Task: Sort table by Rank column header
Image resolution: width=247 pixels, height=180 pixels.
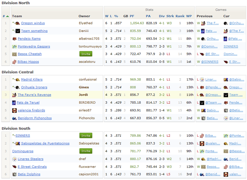Action: click(x=180, y=16)
